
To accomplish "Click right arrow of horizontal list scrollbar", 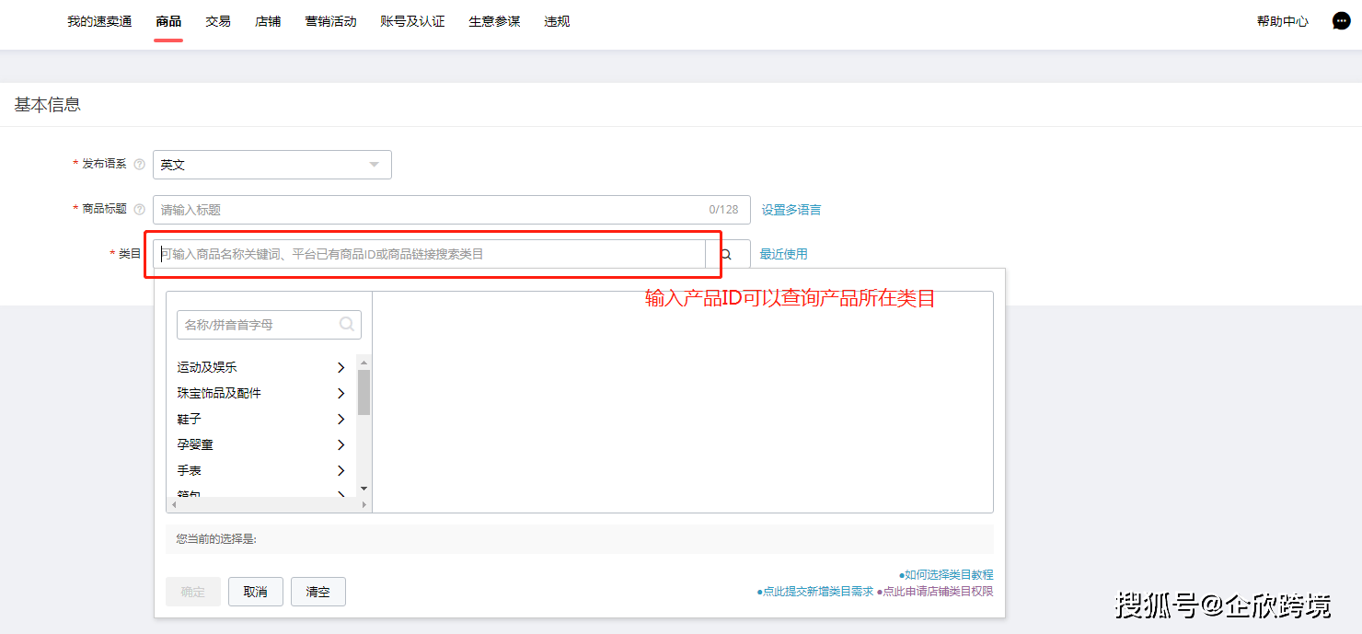I will coord(364,504).
